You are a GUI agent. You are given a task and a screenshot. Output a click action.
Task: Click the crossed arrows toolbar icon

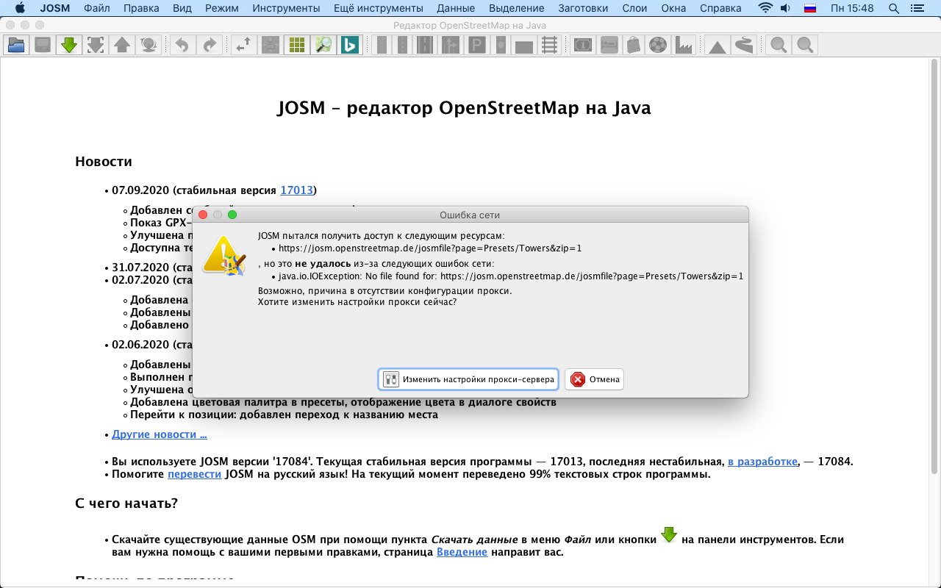243,45
